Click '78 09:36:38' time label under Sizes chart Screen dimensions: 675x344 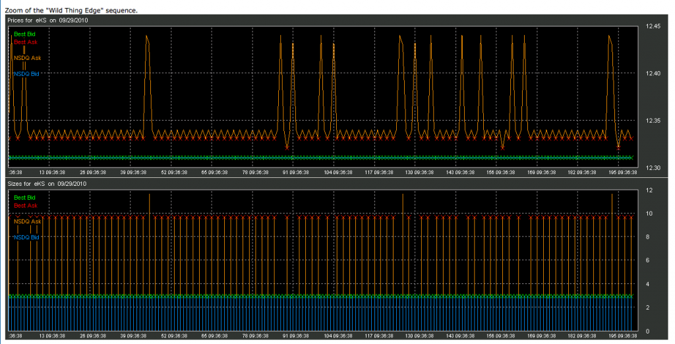point(256,336)
